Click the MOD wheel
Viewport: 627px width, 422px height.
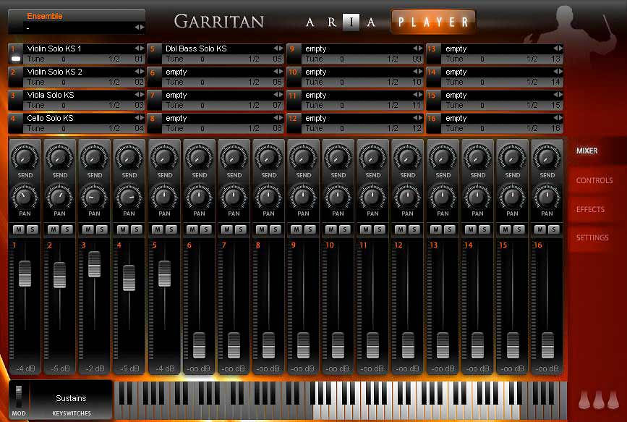18,395
